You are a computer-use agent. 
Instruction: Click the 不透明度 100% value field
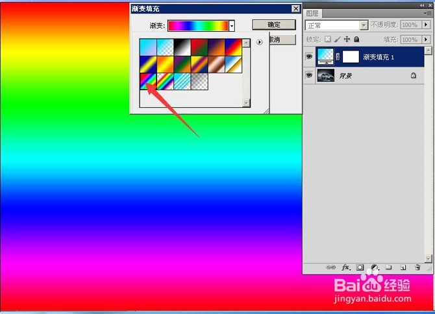tap(411, 25)
